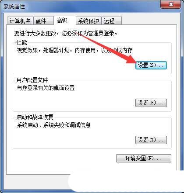Go to the 系统保护 tab
Screen dimensions: 184x193
tap(89, 21)
